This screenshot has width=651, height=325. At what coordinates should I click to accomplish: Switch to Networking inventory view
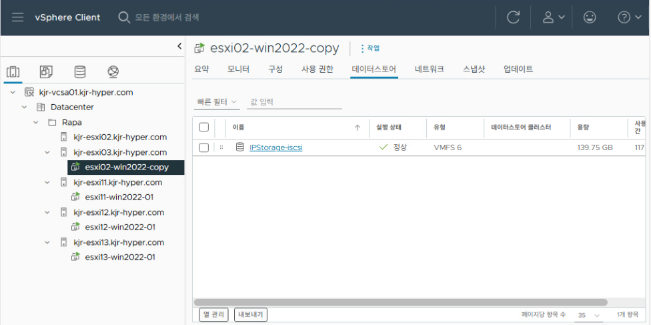[x=113, y=72]
